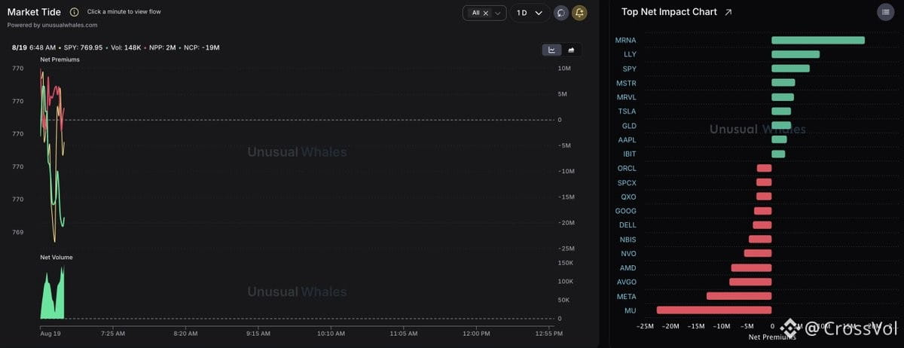Click Powered by unusualwhales.com text
The image size is (904, 348).
52,25
